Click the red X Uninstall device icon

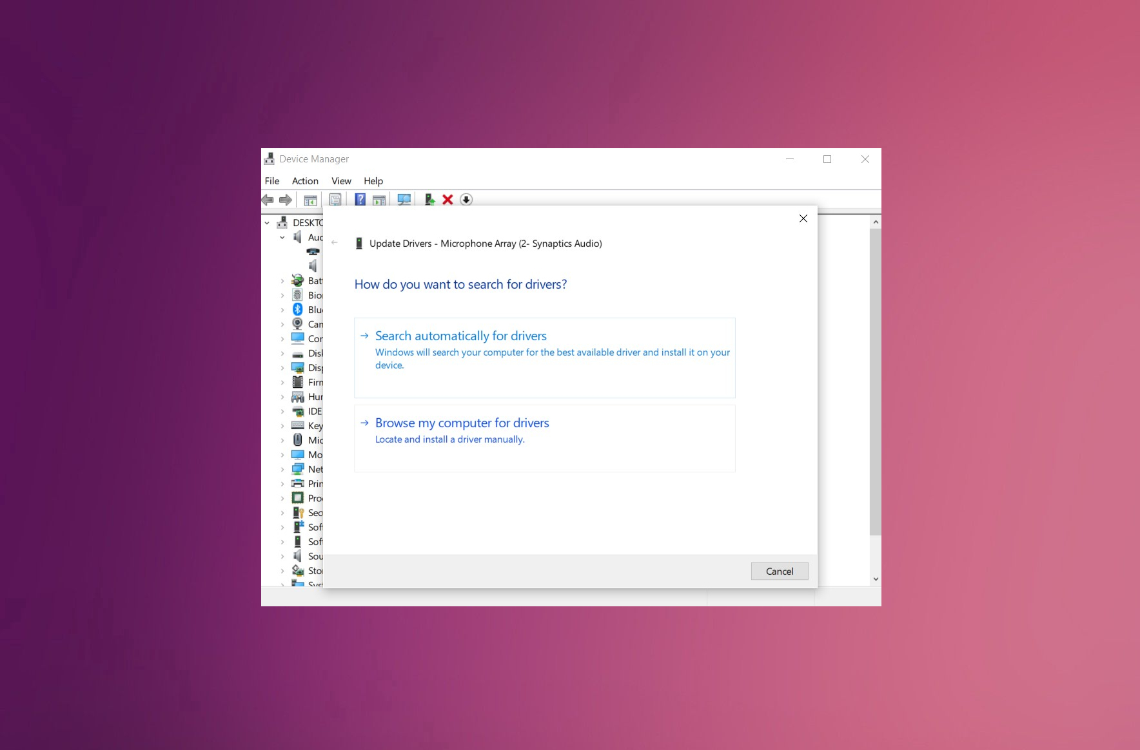447,200
